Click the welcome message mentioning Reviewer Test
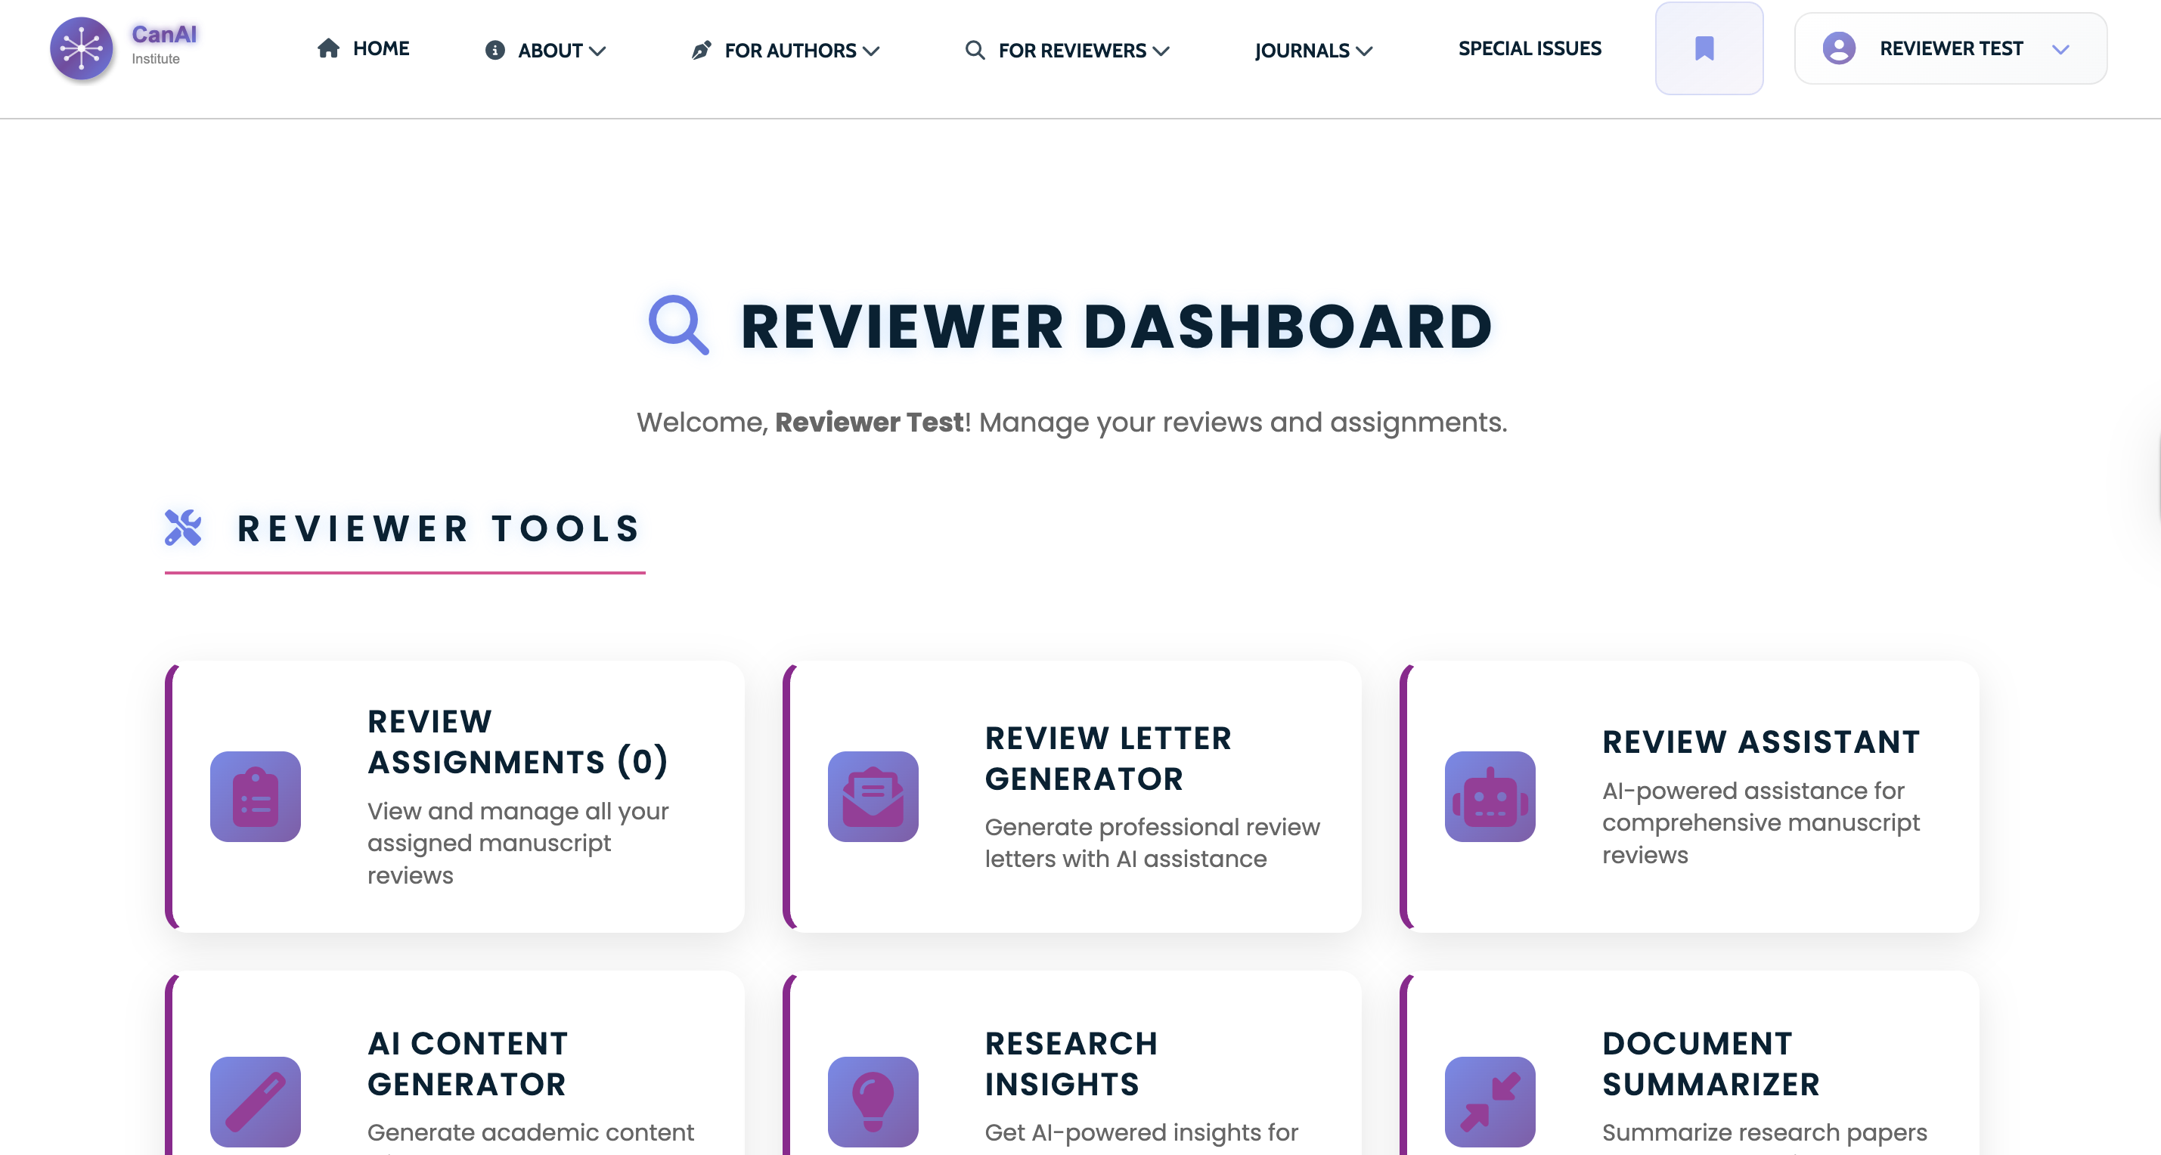This screenshot has height=1155, width=2161. point(1071,422)
